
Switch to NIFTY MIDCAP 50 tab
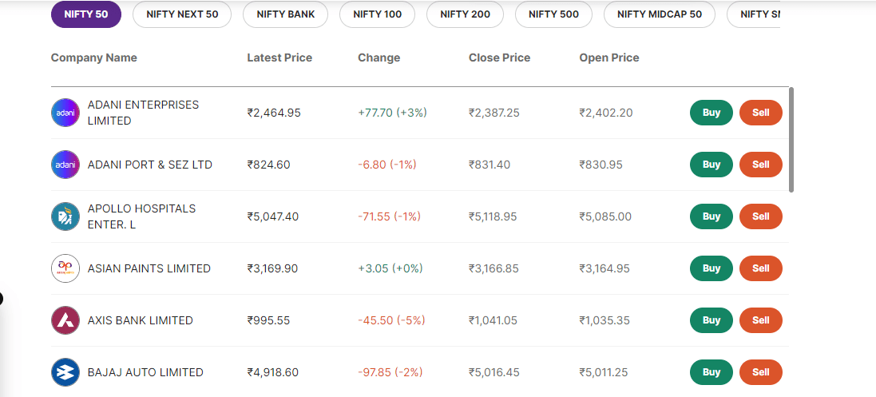(660, 14)
